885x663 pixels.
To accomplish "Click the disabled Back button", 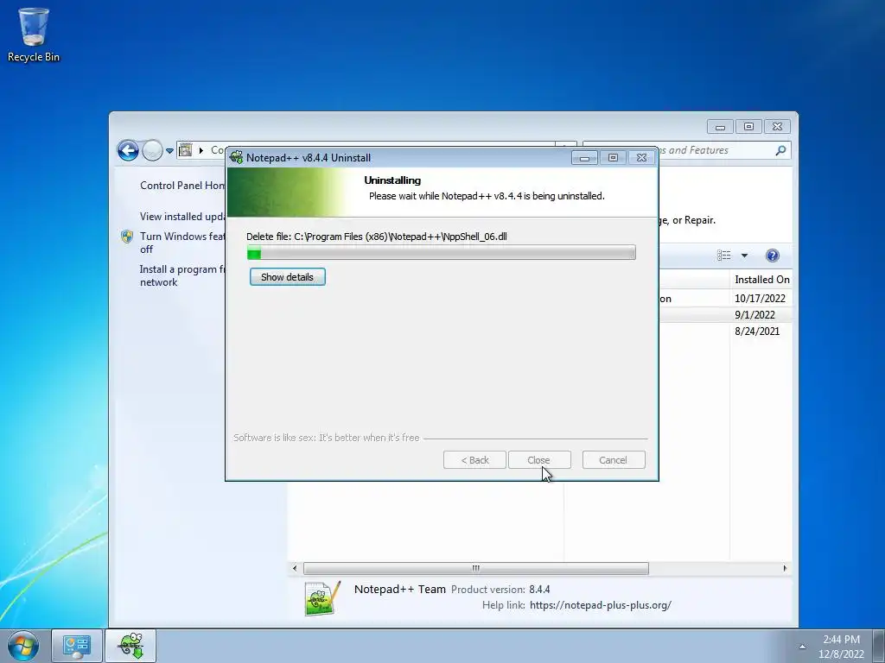I will tap(474, 460).
